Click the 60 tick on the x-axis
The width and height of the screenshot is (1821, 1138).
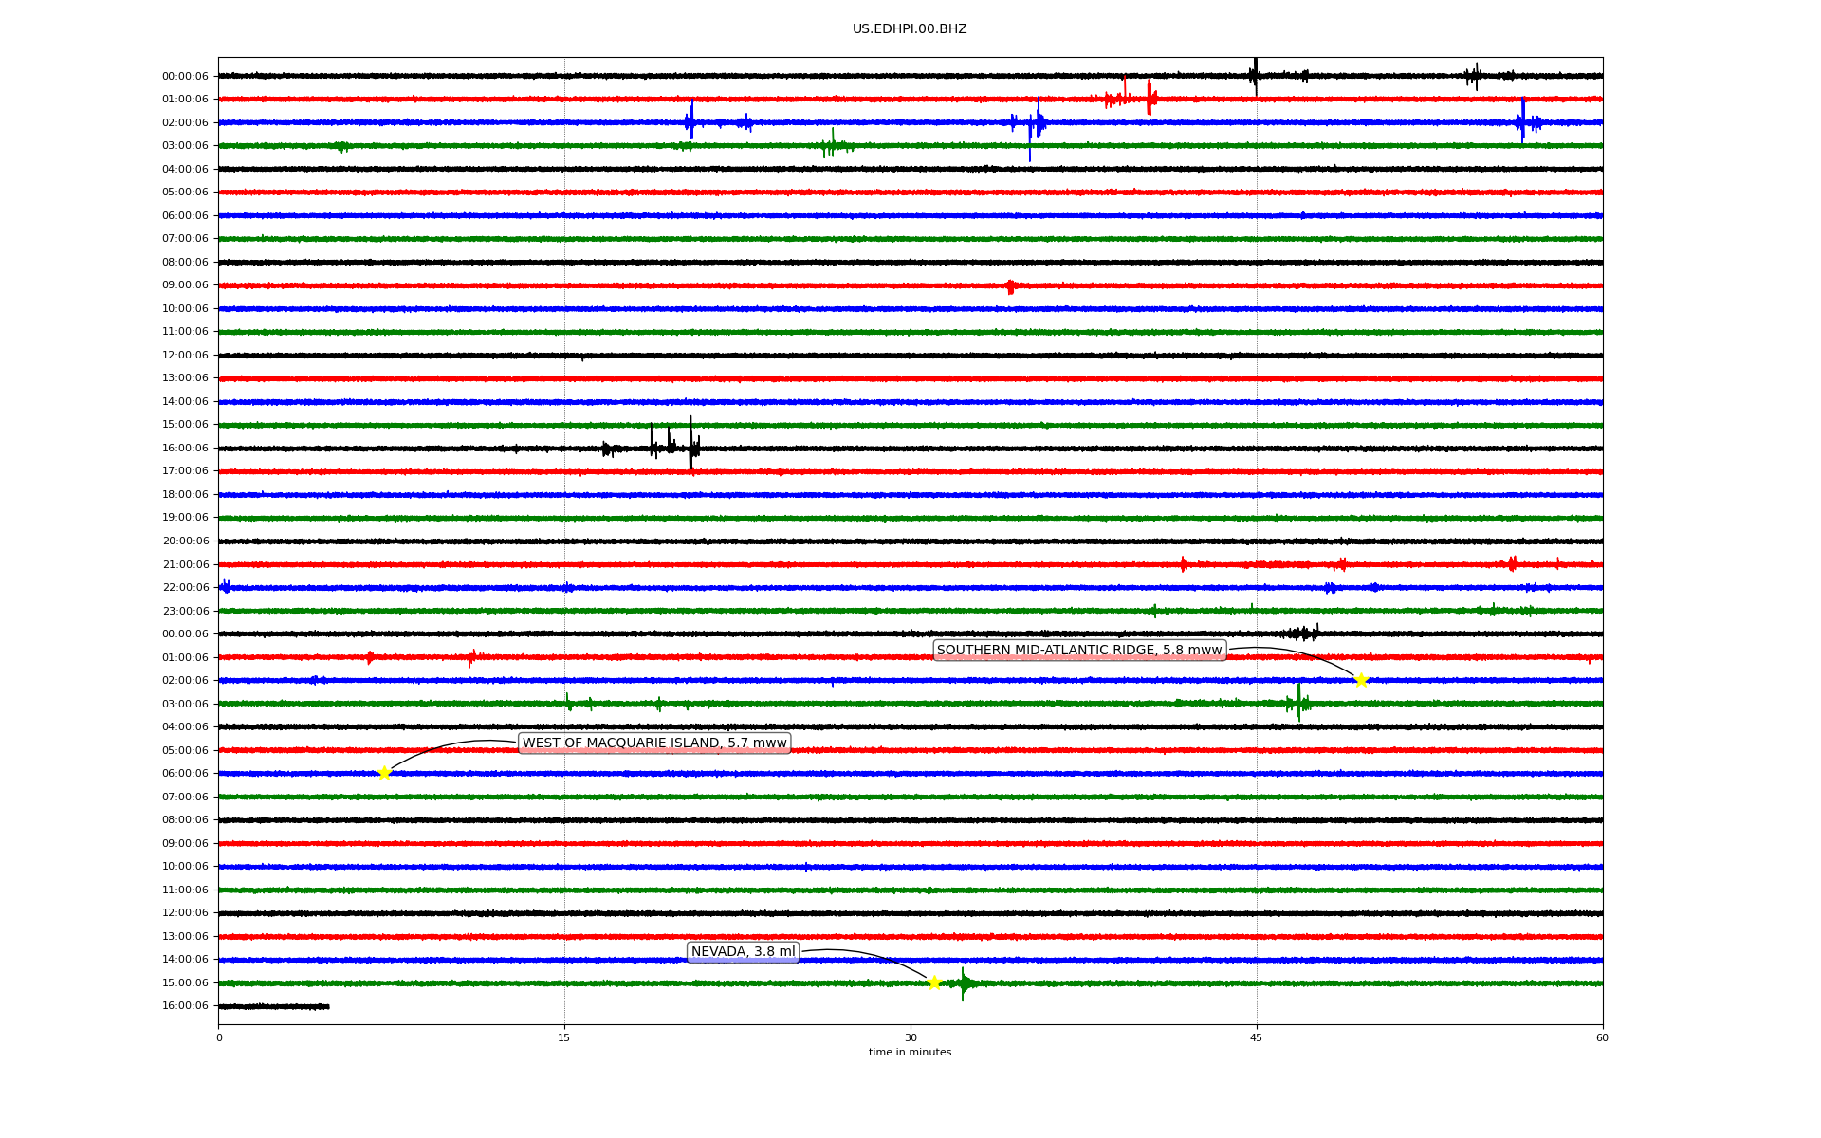1602,1037
